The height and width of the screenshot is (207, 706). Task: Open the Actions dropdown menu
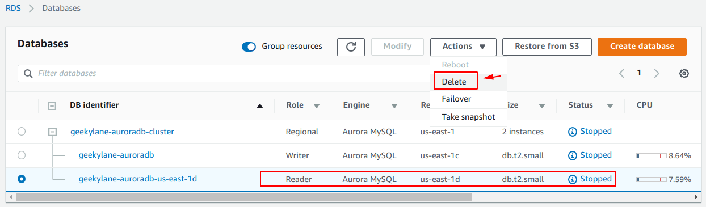point(463,47)
